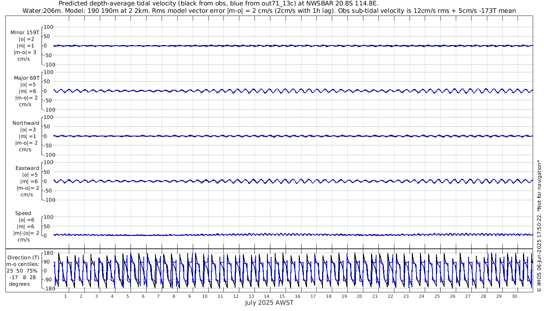Click day 18 on the date axis

click(x=329, y=296)
